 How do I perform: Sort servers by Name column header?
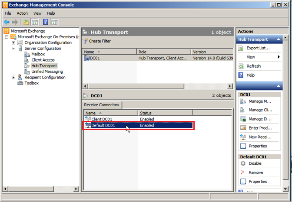[x=109, y=52]
